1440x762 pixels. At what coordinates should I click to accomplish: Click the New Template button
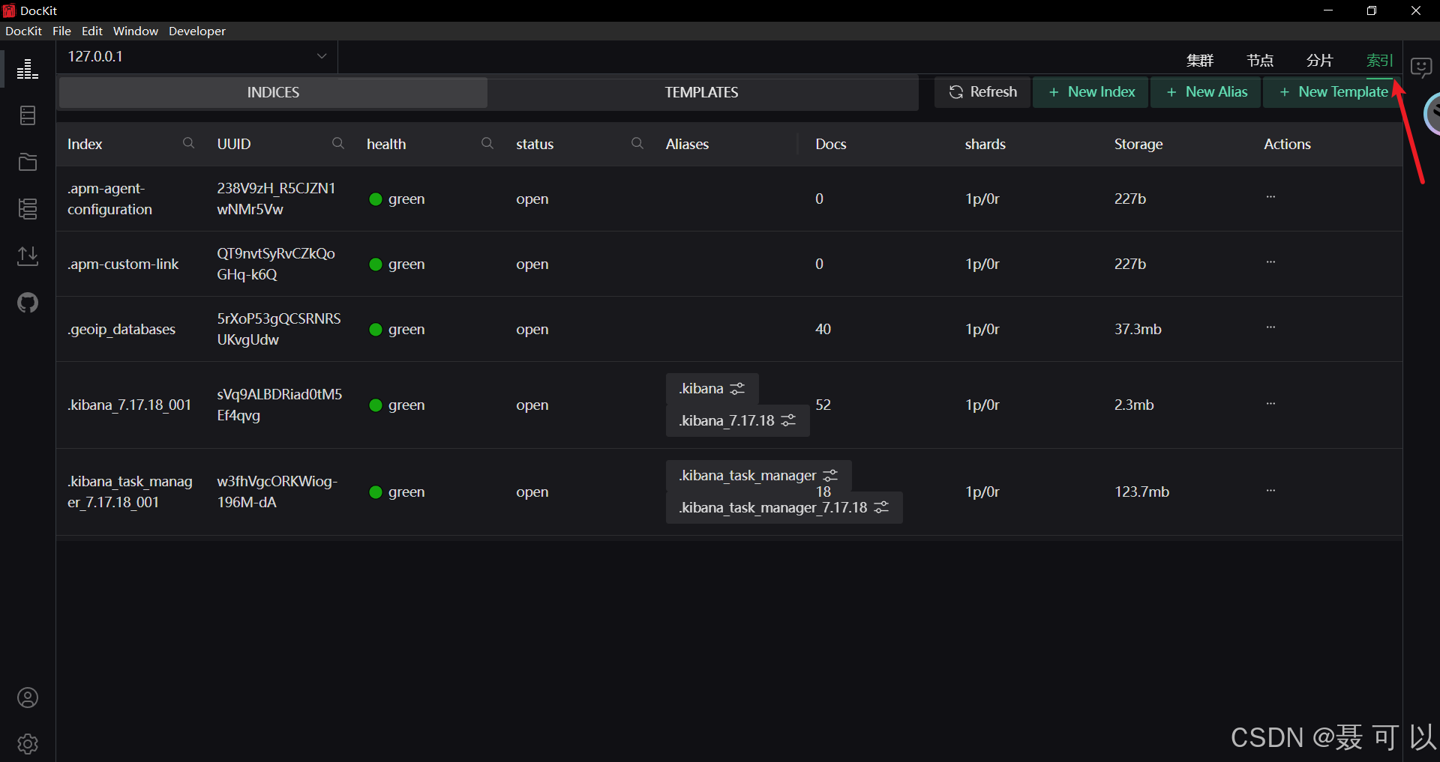pyautogui.click(x=1333, y=92)
